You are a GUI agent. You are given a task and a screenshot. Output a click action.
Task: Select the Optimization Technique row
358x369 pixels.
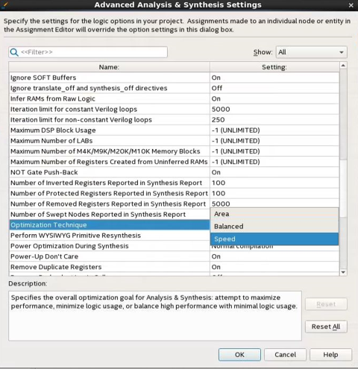coord(110,225)
